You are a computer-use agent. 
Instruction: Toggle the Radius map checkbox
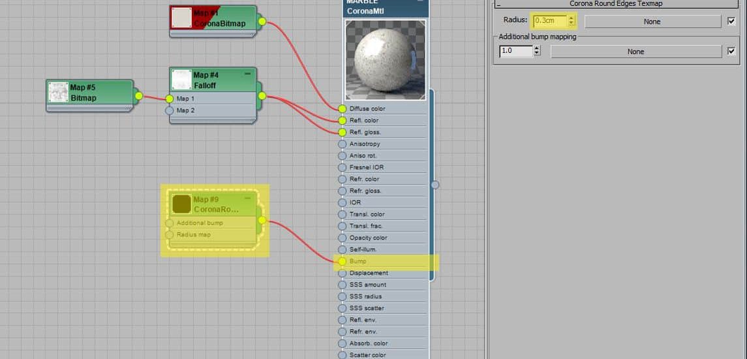[731, 22]
